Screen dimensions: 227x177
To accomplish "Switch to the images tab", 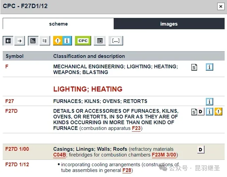I will click(169, 24).
